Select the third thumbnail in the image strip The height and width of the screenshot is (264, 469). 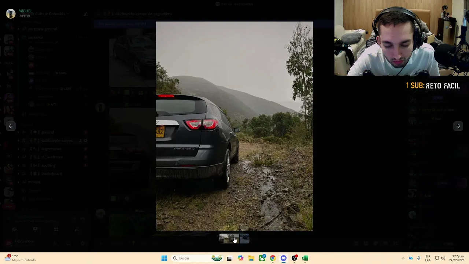point(244,239)
